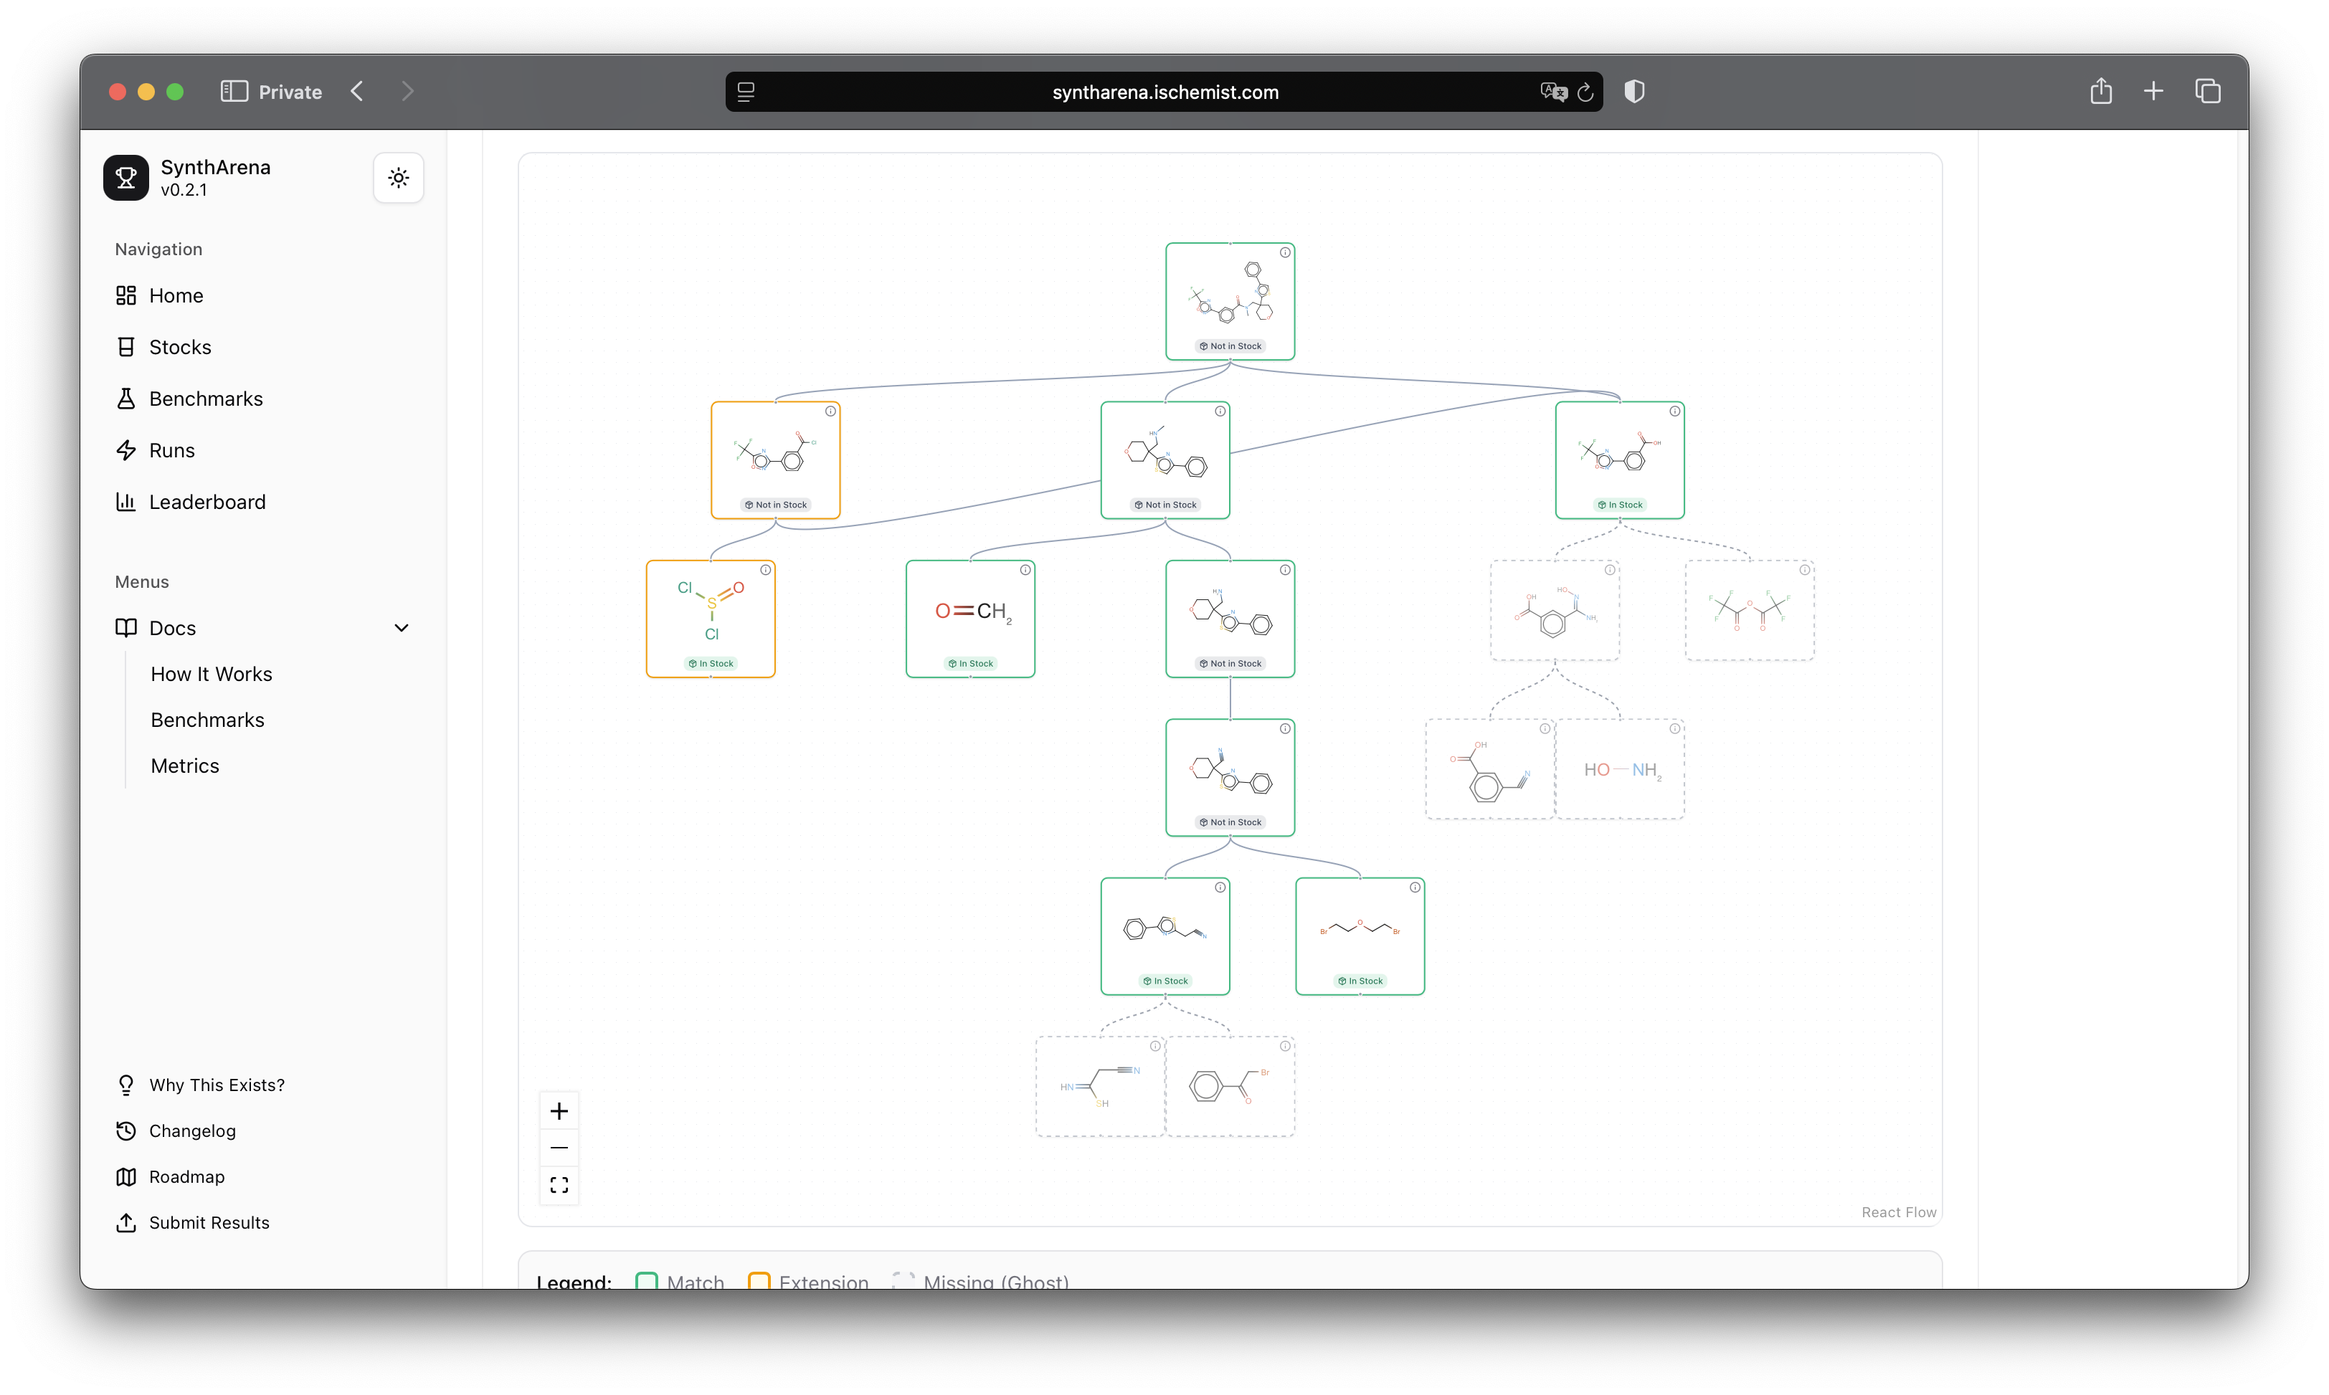Click the browser page reload icon
Image resolution: width=2329 pixels, height=1395 pixels.
pyautogui.click(x=1585, y=92)
